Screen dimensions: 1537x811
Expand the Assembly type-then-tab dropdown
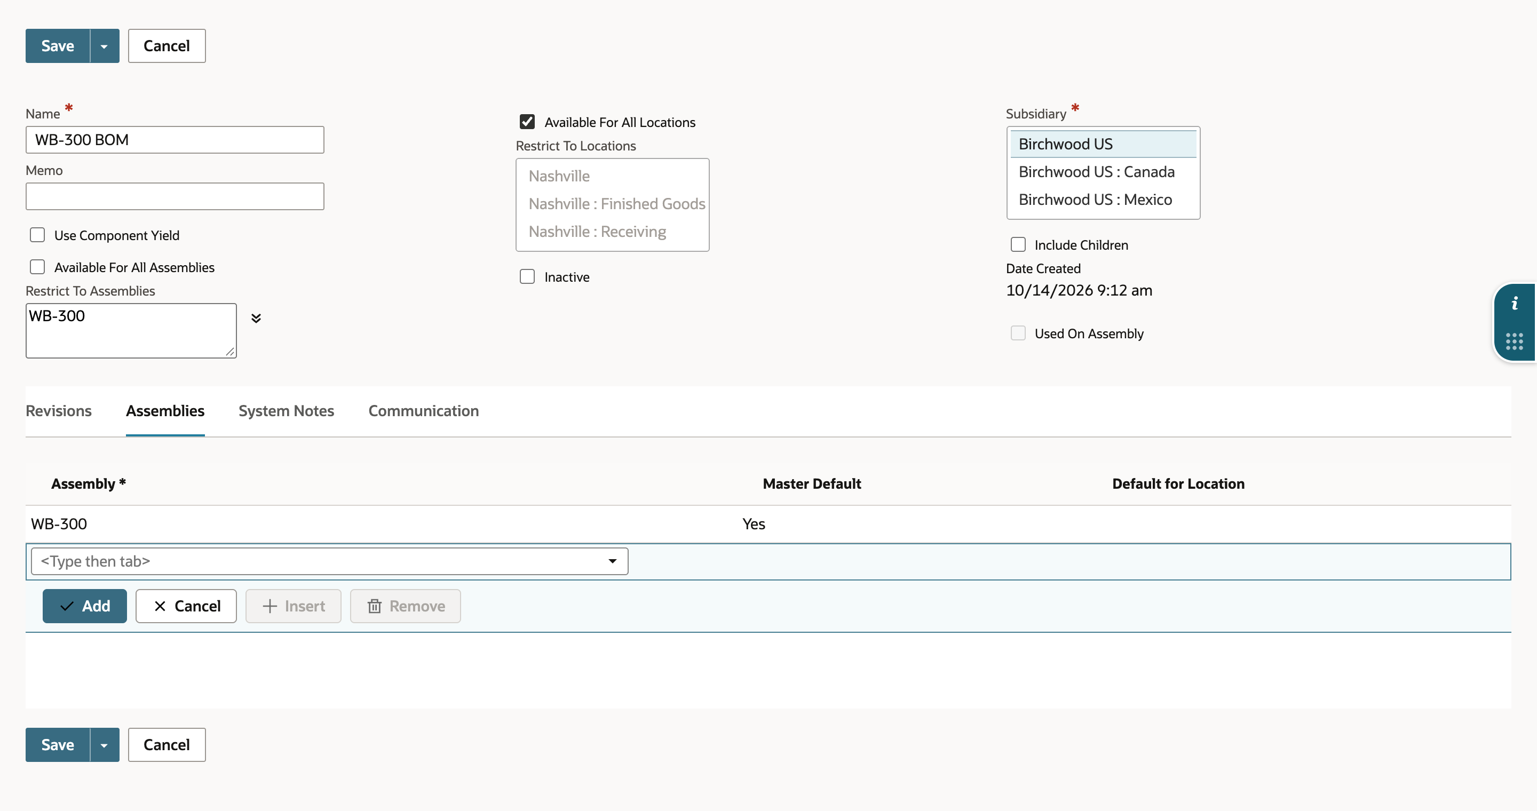pyautogui.click(x=612, y=561)
